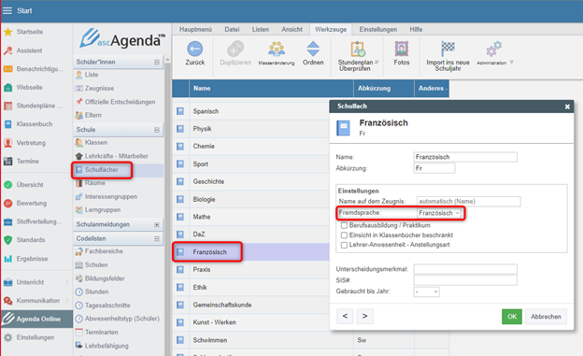Click the Name input field
The image size is (583, 356).
465,157
